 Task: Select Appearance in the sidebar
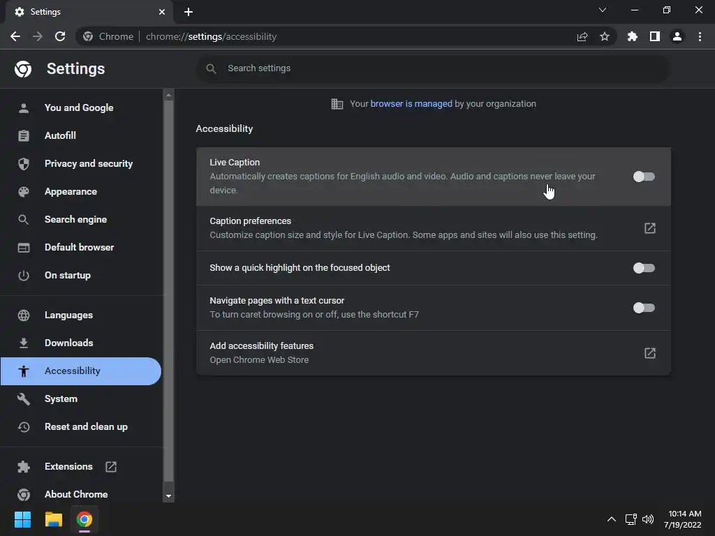coord(81,191)
